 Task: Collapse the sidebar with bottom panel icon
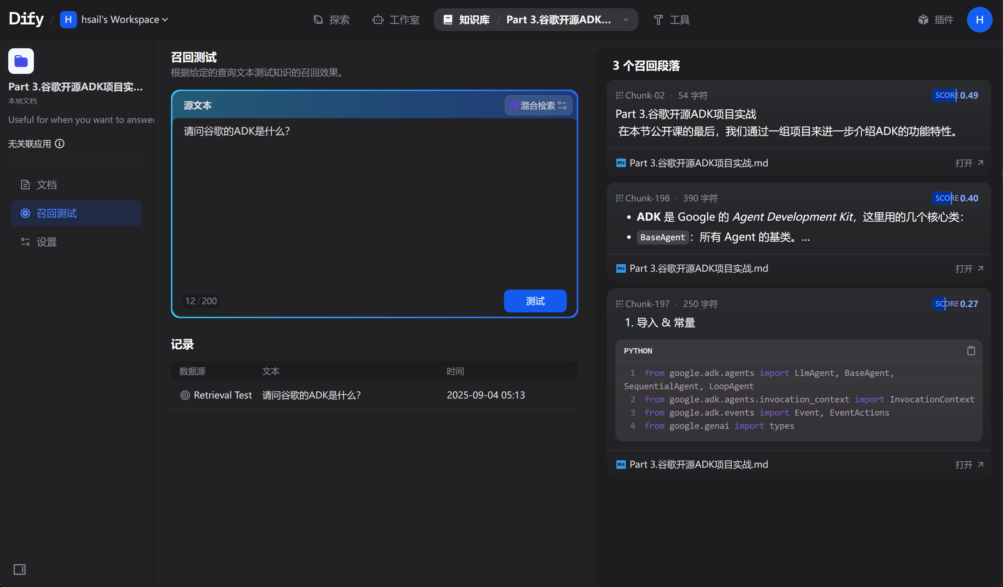20,570
